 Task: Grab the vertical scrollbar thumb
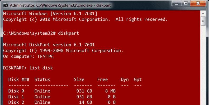pyautogui.click(x=203, y=21)
